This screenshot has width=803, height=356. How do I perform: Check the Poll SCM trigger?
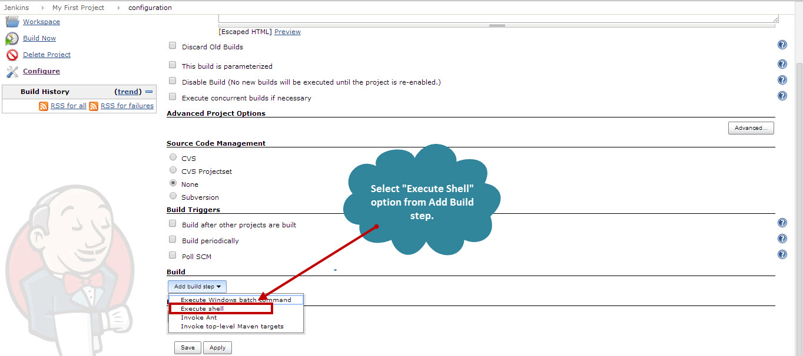point(172,255)
